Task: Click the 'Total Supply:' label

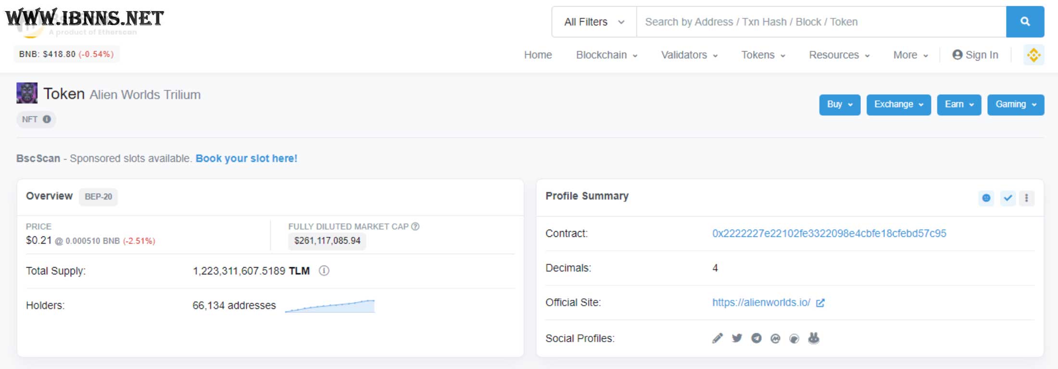Action: tap(56, 271)
